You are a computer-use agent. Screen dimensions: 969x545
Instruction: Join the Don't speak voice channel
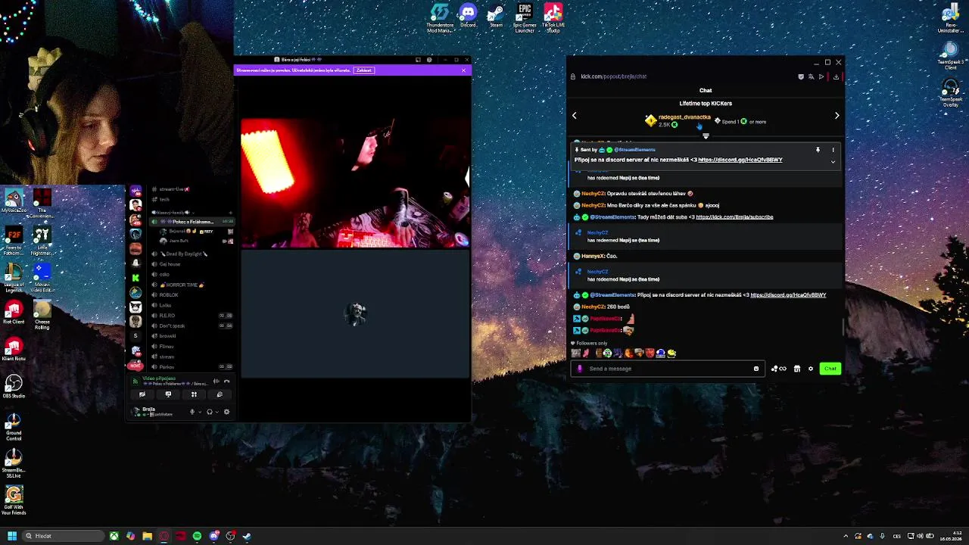[x=172, y=325]
